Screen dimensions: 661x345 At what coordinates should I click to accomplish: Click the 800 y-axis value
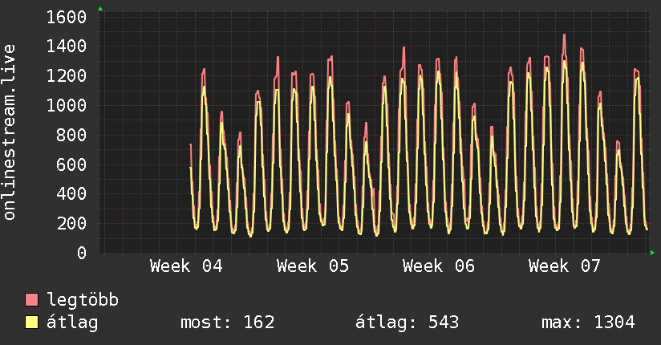(71, 135)
